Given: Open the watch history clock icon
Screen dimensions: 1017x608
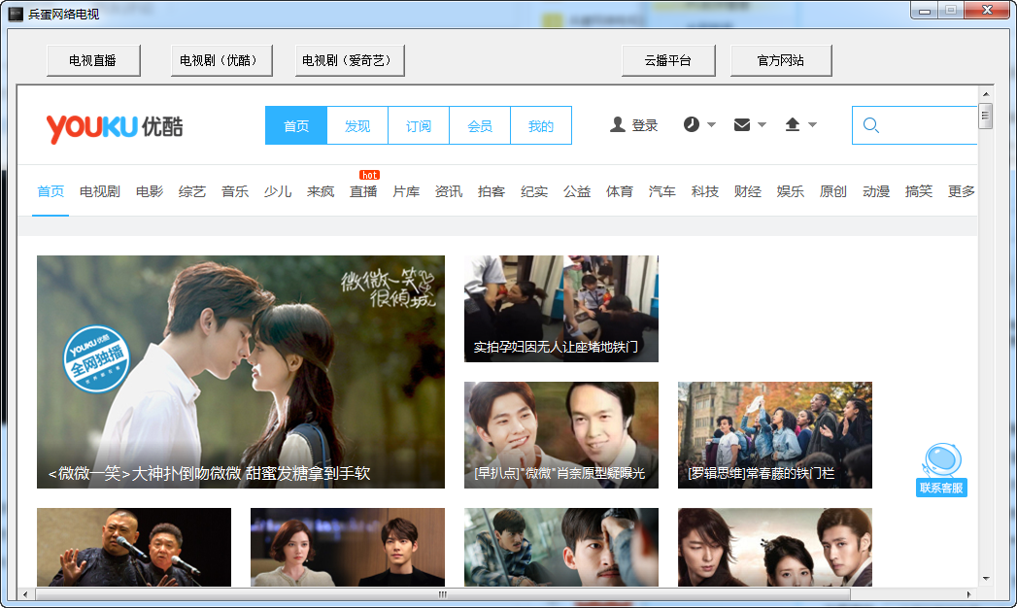Looking at the screenshot, I should point(692,124).
